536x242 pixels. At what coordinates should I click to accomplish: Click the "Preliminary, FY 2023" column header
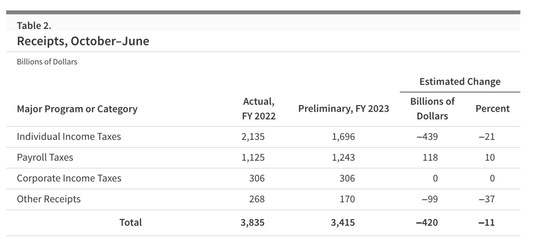coord(343,109)
